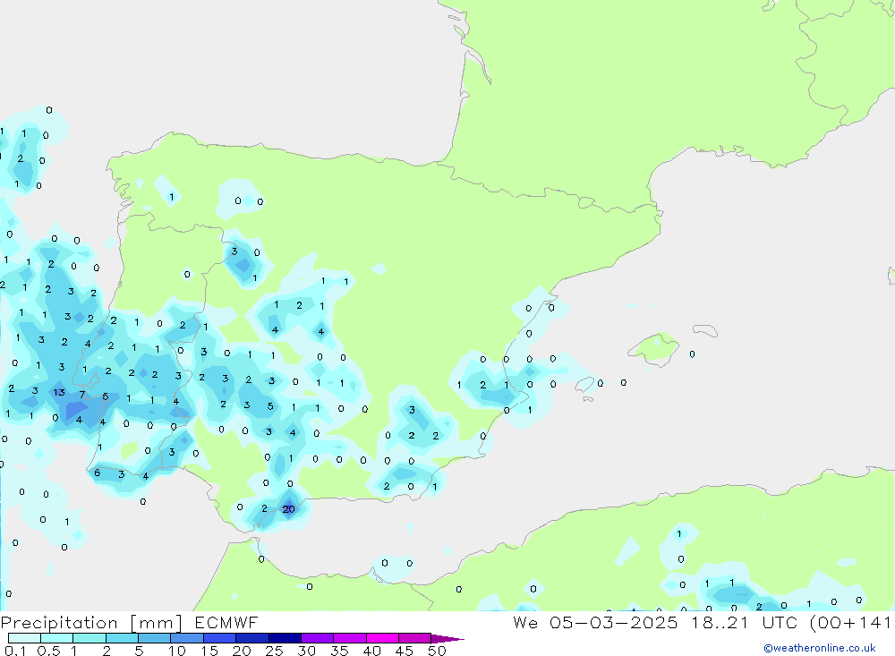Click the '35' legend label

coord(339,651)
